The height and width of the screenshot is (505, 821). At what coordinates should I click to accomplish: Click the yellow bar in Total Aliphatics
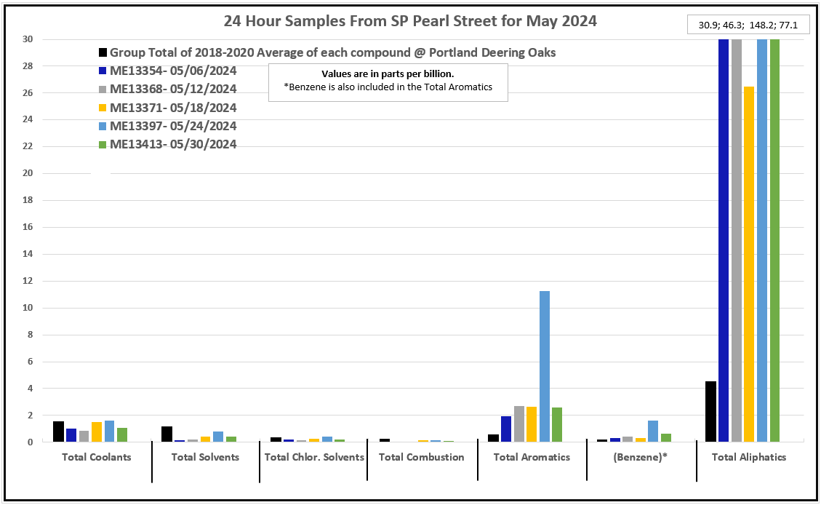[x=749, y=263]
